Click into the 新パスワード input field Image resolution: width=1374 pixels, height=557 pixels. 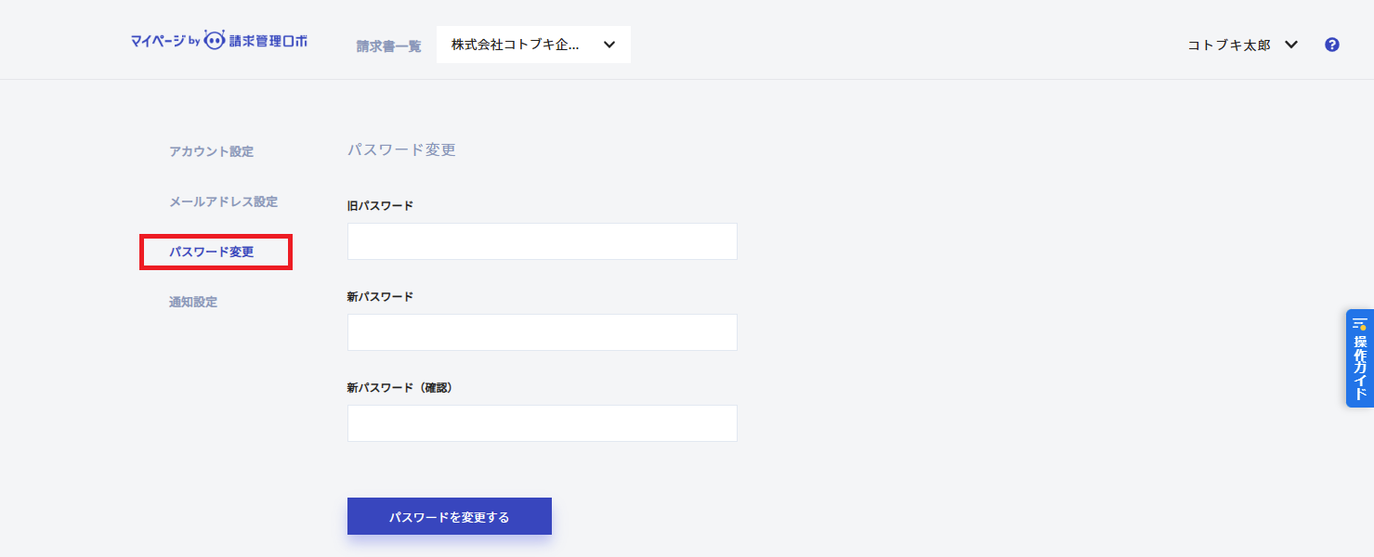coord(542,332)
